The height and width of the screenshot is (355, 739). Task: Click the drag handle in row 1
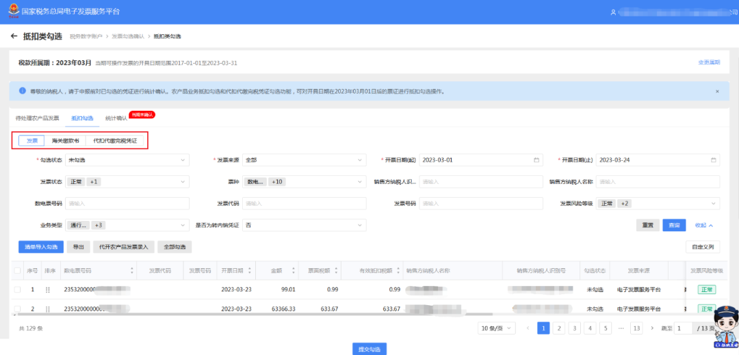pos(48,289)
